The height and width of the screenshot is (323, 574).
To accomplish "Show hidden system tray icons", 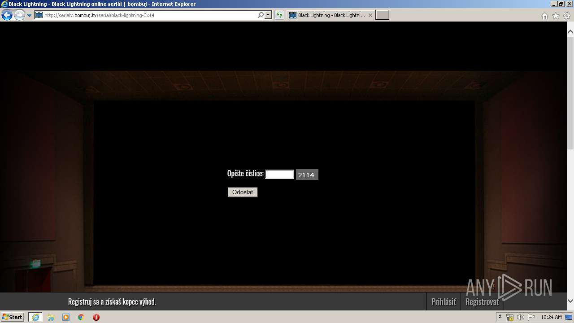I will coord(500,317).
